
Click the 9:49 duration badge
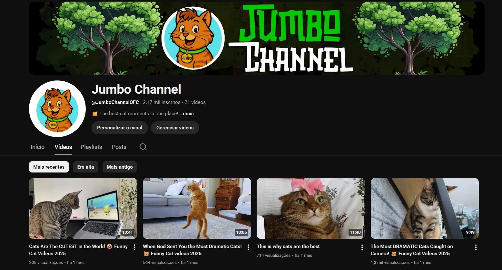470,232
